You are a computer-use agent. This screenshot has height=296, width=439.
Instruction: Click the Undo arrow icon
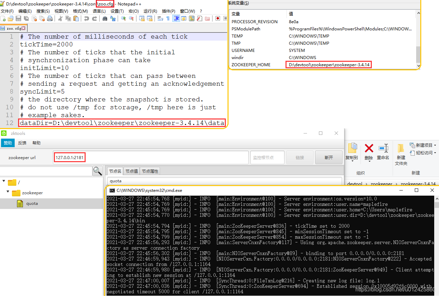86,18
